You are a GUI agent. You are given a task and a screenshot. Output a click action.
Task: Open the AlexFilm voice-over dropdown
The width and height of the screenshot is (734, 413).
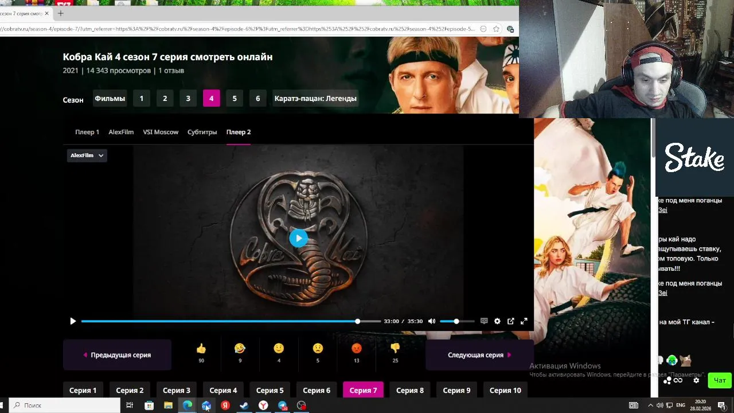tap(87, 155)
